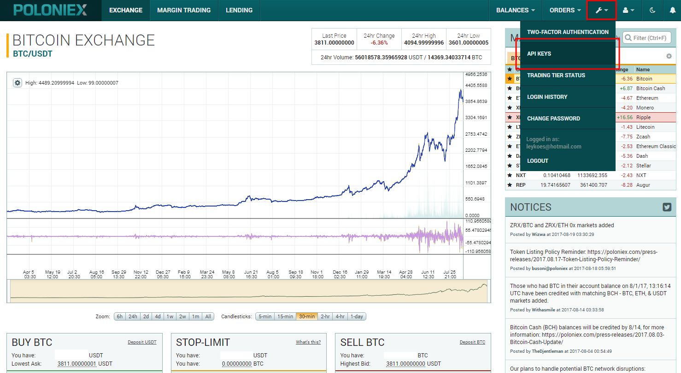Select the Augur market row
This screenshot has height=373, width=681.
590,185
